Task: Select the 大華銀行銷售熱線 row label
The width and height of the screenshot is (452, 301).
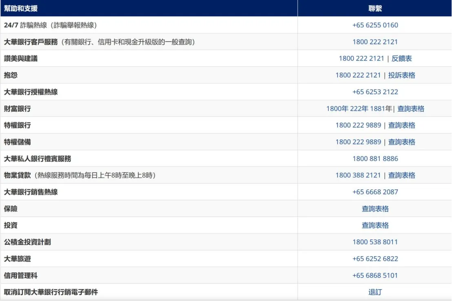Action: (31, 192)
